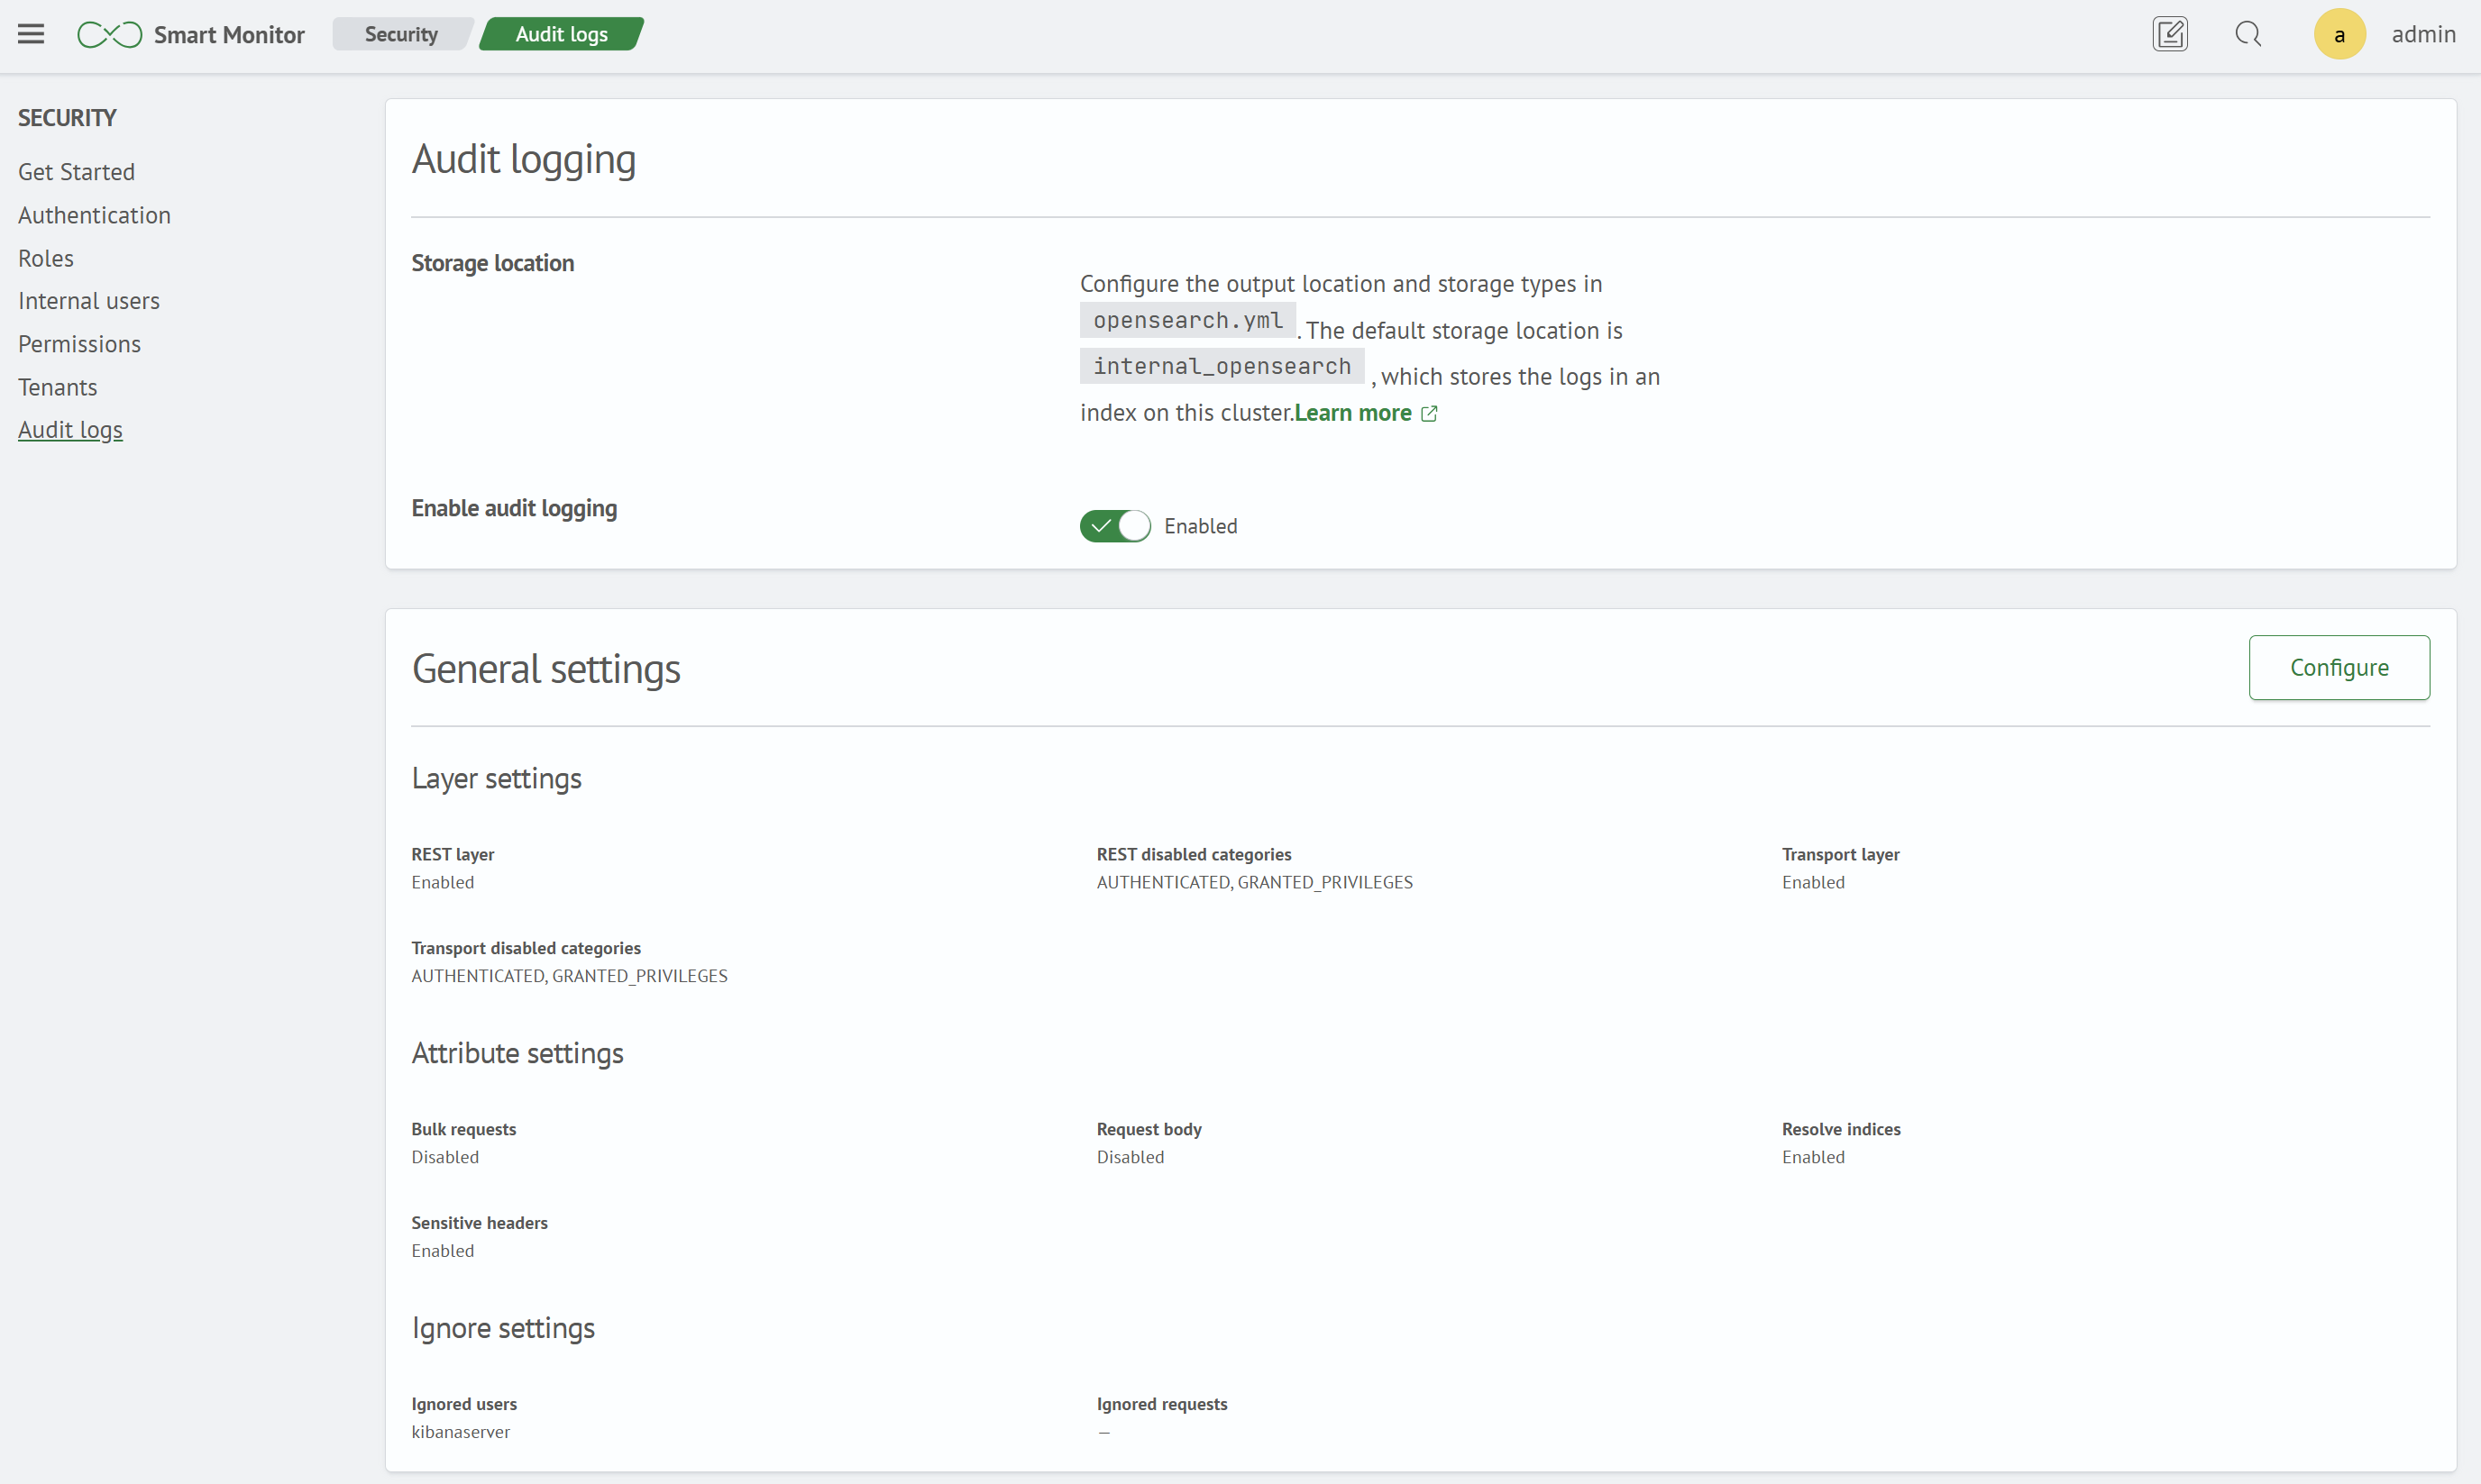
Task: Open Get Started in the sidebar
Action: (x=76, y=172)
